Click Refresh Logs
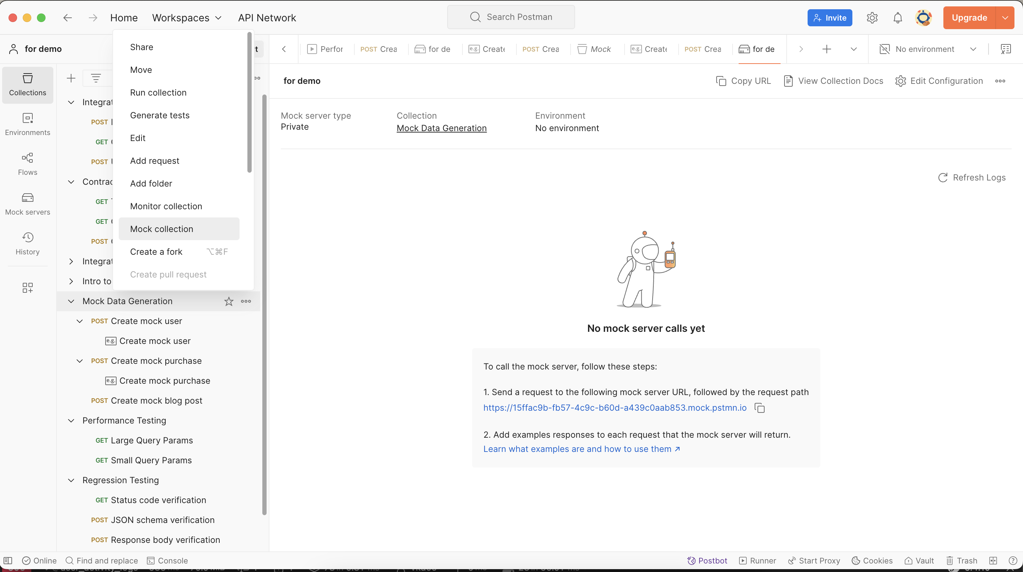 click(972, 178)
